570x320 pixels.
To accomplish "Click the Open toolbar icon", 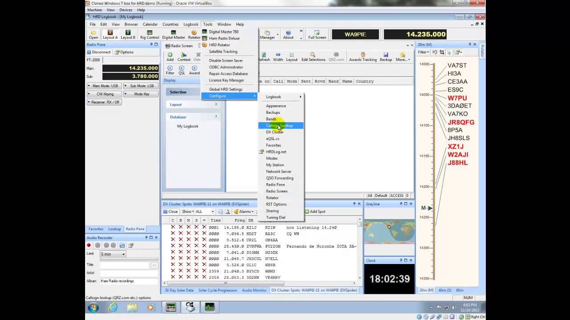I will [x=94, y=35].
